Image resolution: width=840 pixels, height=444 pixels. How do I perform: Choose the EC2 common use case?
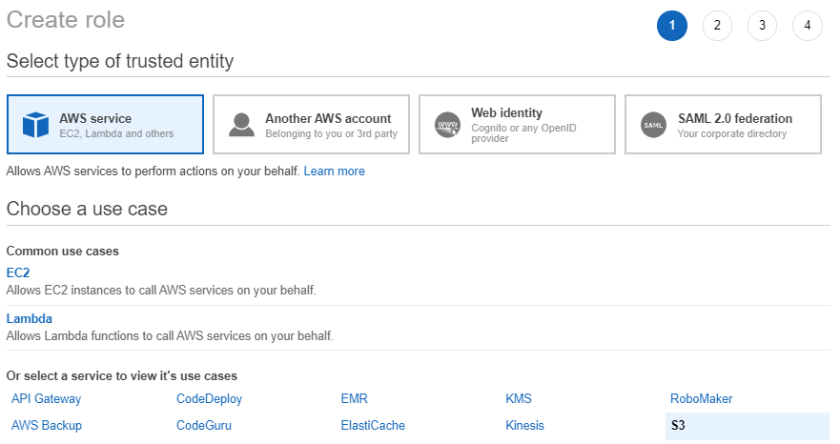pyautogui.click(x=18, y=272)
